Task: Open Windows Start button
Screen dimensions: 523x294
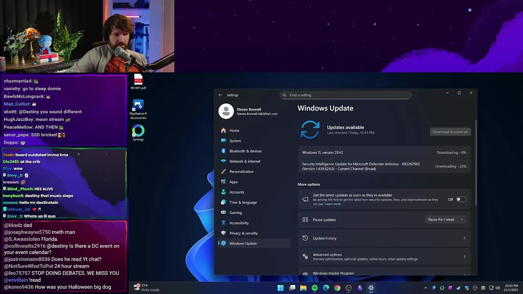Action: 281,288
